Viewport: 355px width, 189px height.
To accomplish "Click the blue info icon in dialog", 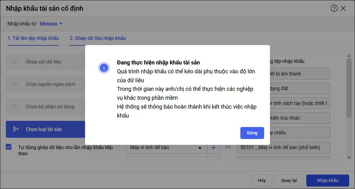I will pos(104,67).
